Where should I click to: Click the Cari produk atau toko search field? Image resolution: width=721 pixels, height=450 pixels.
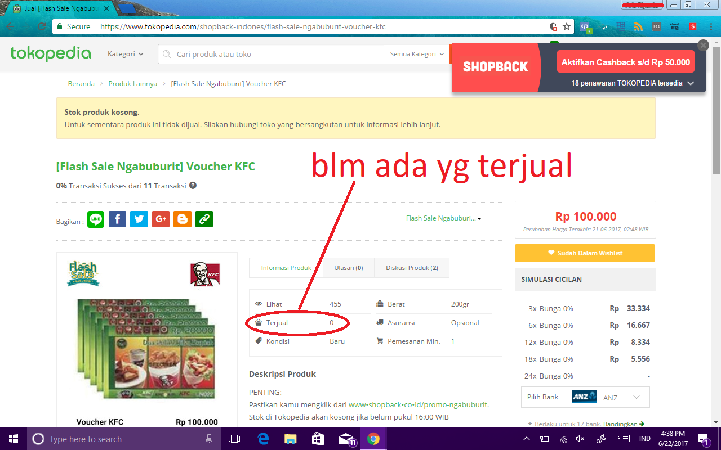coord(270,54)
